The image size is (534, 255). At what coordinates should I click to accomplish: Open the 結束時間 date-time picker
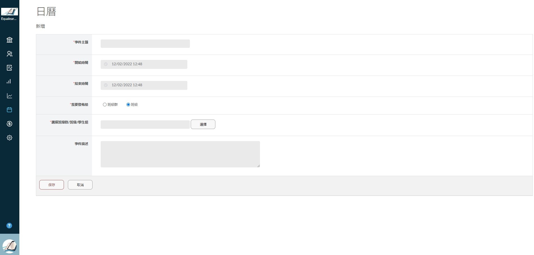[144, 85]
